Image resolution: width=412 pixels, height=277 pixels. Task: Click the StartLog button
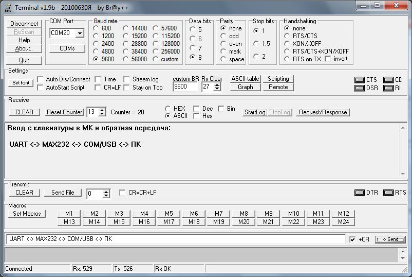tap(255, 112)
